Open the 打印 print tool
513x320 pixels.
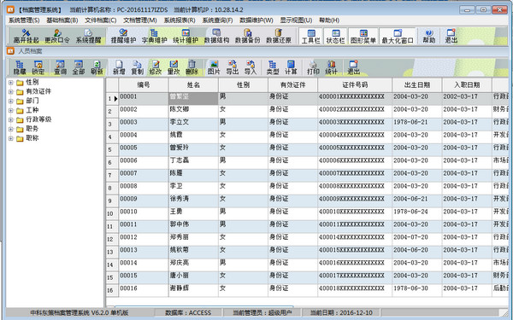313,67
